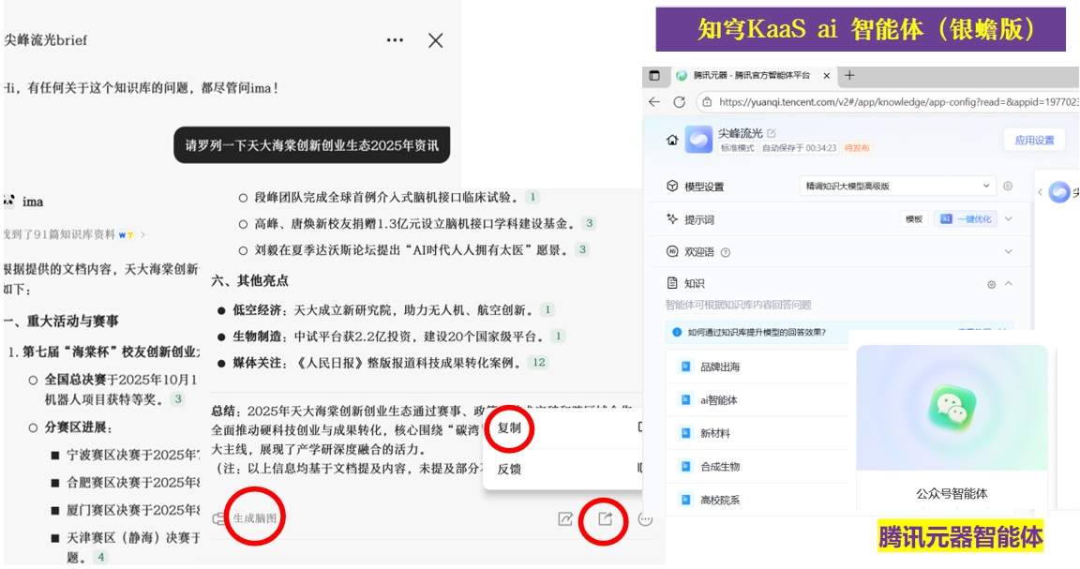Click the 标准模式 mode tag
Screen dimensions: 1080x569
pos(737,148)
